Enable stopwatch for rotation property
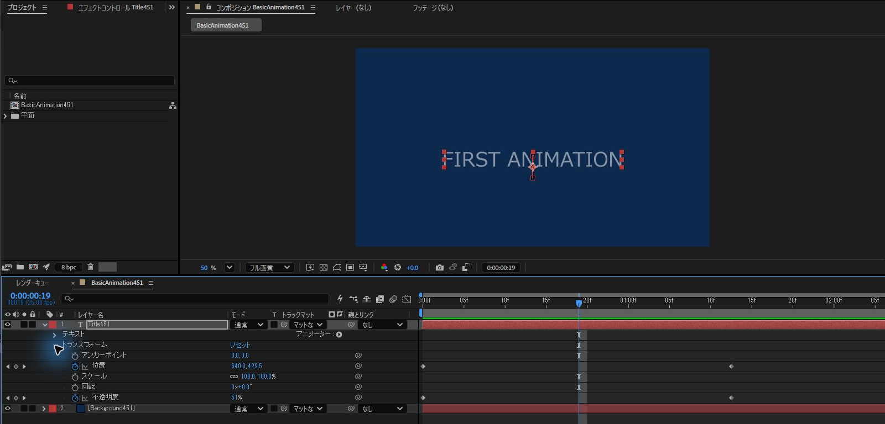Screen dimensions: 885x424 75,387
